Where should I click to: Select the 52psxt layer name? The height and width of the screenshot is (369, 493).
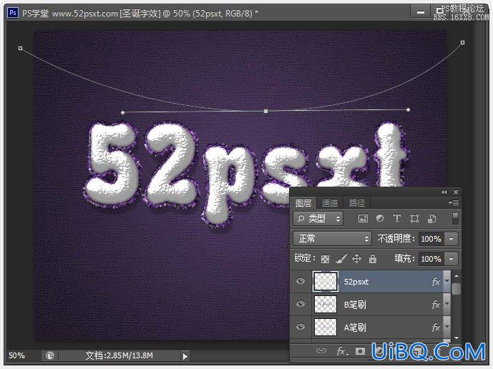click(356, 282)
